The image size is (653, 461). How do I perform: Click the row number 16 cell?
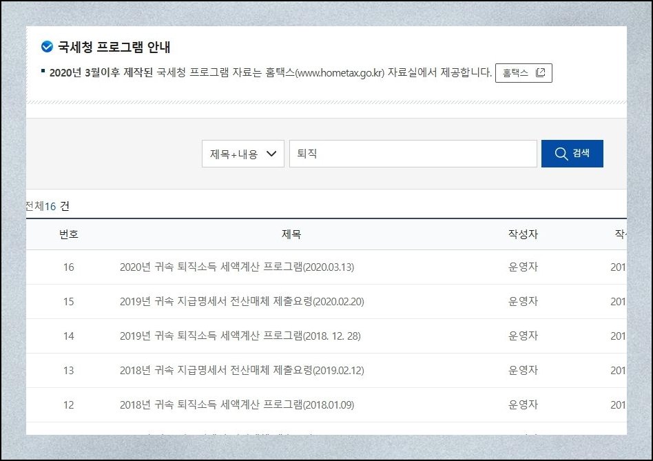click(69, 267)
